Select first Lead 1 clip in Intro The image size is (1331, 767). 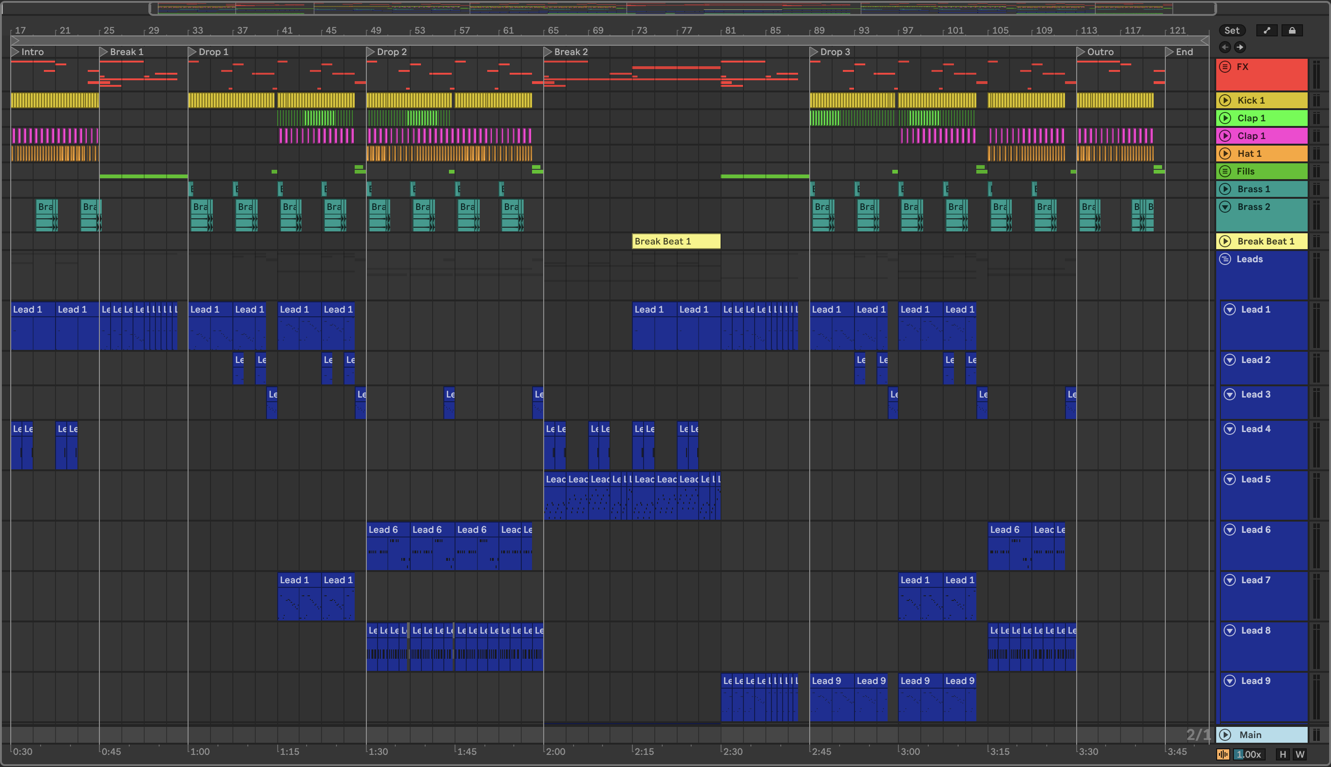click(33, 327)
